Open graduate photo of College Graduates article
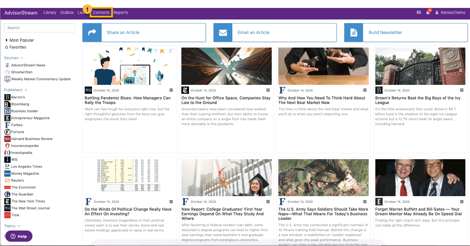 226,178
